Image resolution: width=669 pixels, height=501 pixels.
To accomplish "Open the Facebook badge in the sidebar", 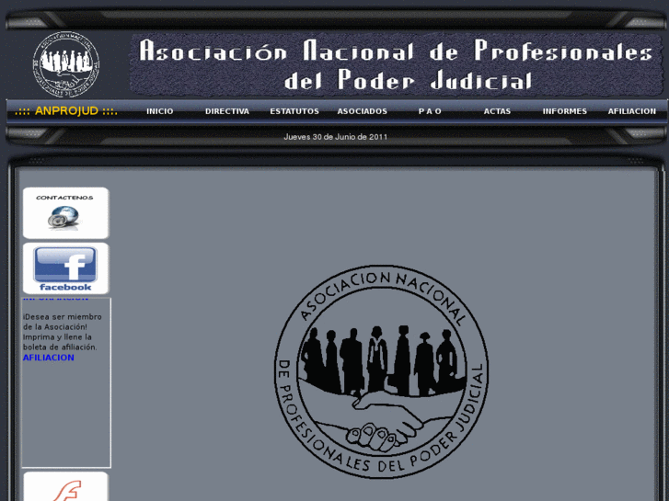I will pos(65,268).
